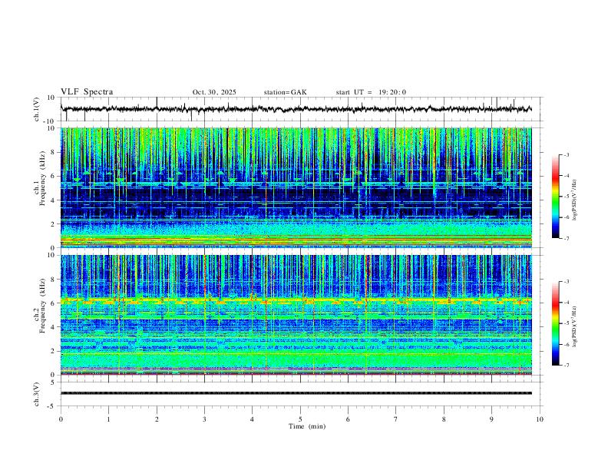Click the 'ch.3(V)' axis label
The image size is (608, 470).
(37, 394)
